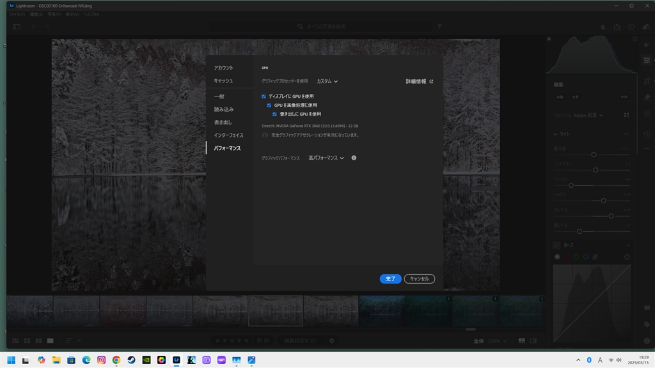The image size is (655, 368).
Task: Click the gear icon next to copy settings
Action: (332, 341)
